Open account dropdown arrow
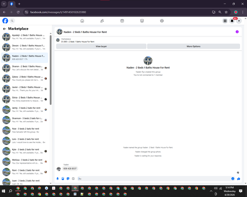The width and height of the screenshot is (247, 197). pyautogui.click(x=239, y=21)
